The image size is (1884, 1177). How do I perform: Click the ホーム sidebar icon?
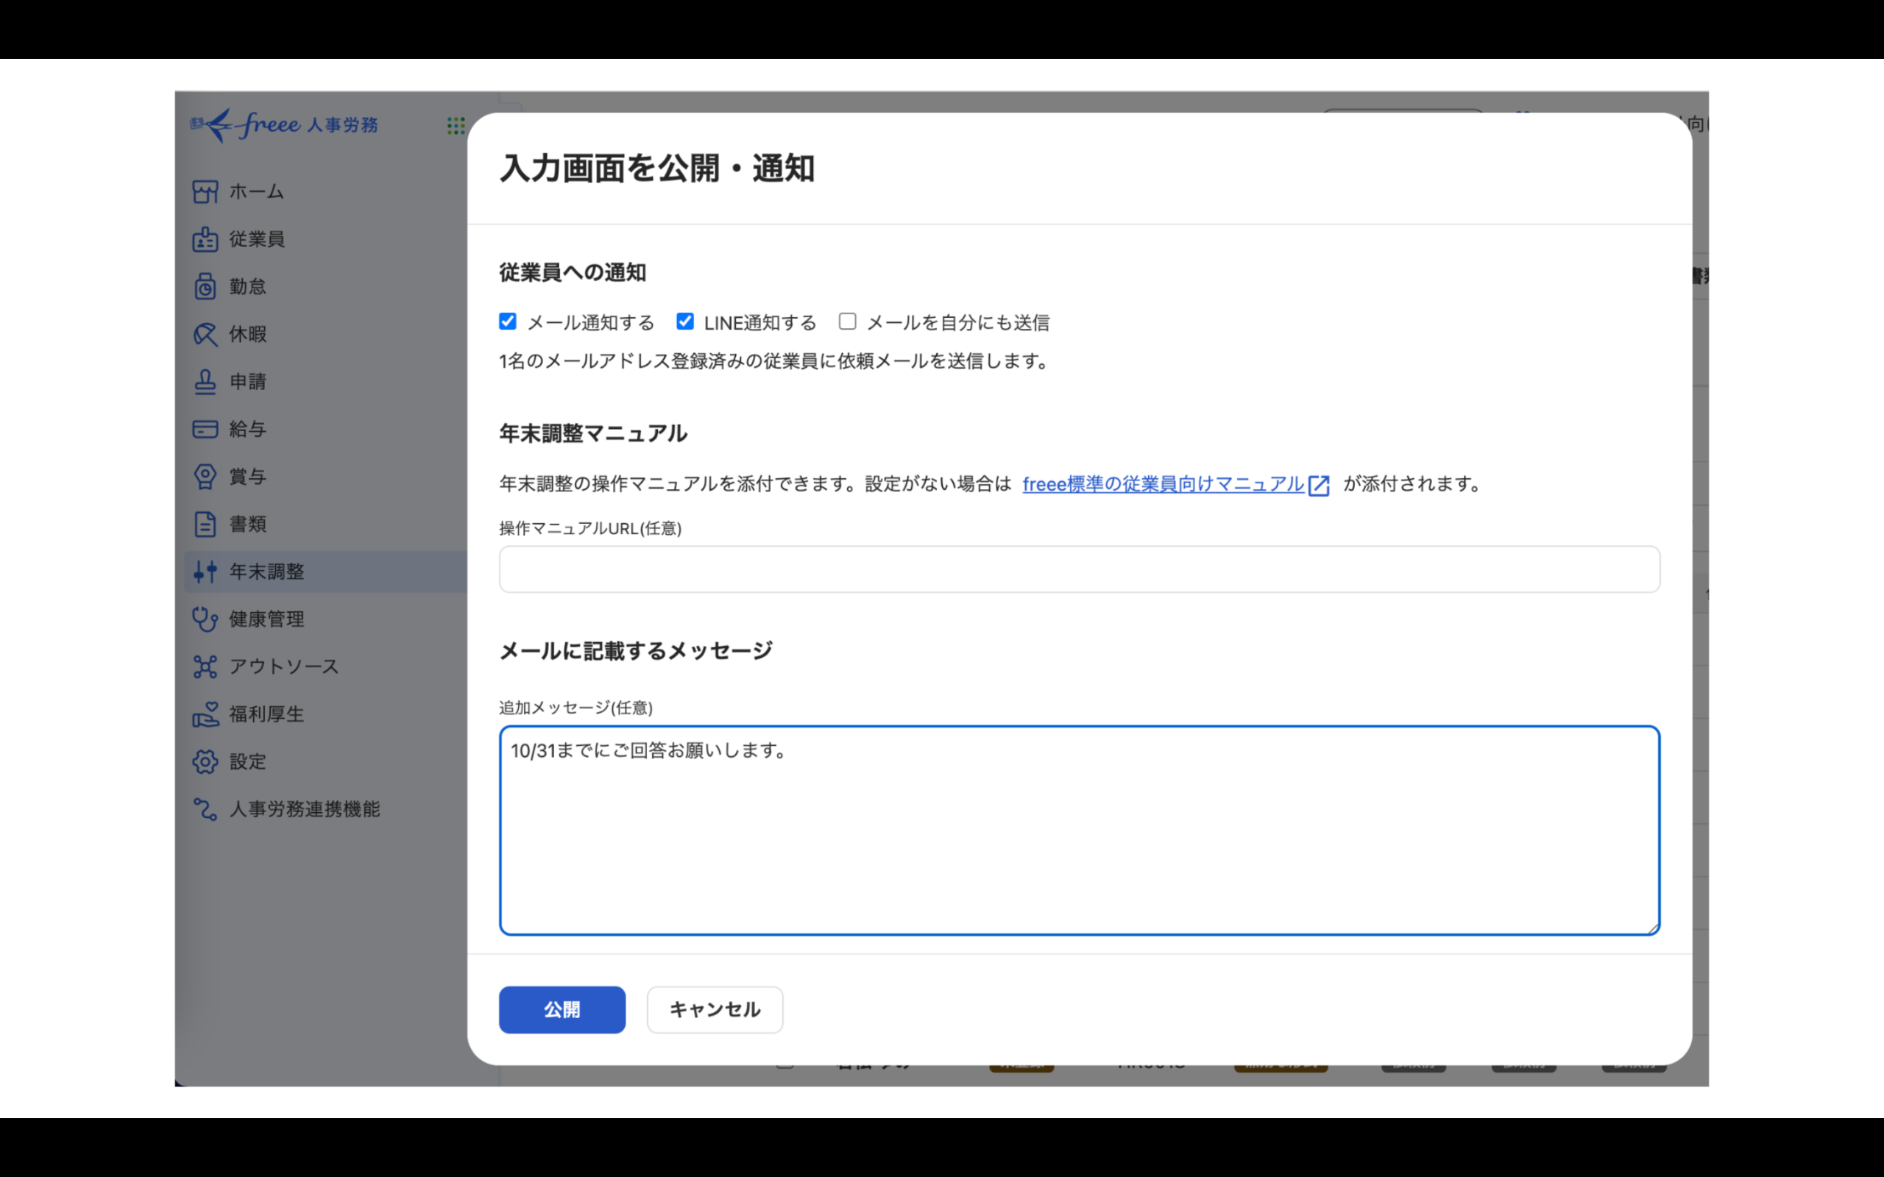point(205,191)
